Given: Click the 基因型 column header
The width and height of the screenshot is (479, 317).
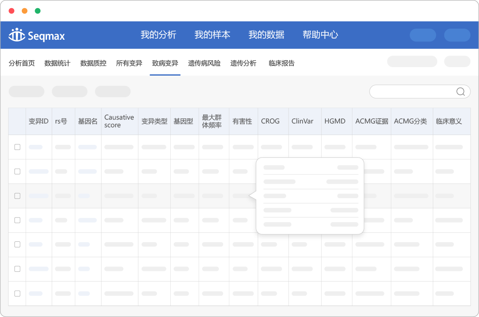Looking at the screenshot, I should tap(183, 121).
